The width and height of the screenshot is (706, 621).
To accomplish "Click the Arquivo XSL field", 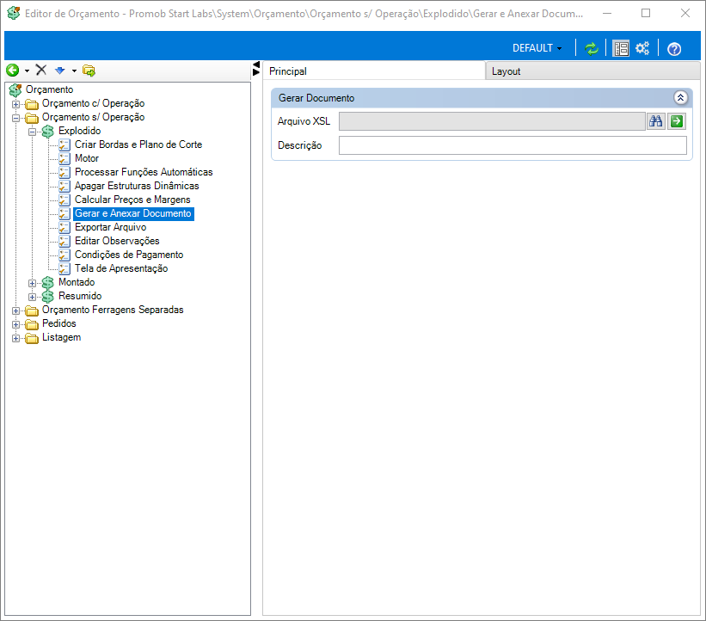I will pos(492,121).
